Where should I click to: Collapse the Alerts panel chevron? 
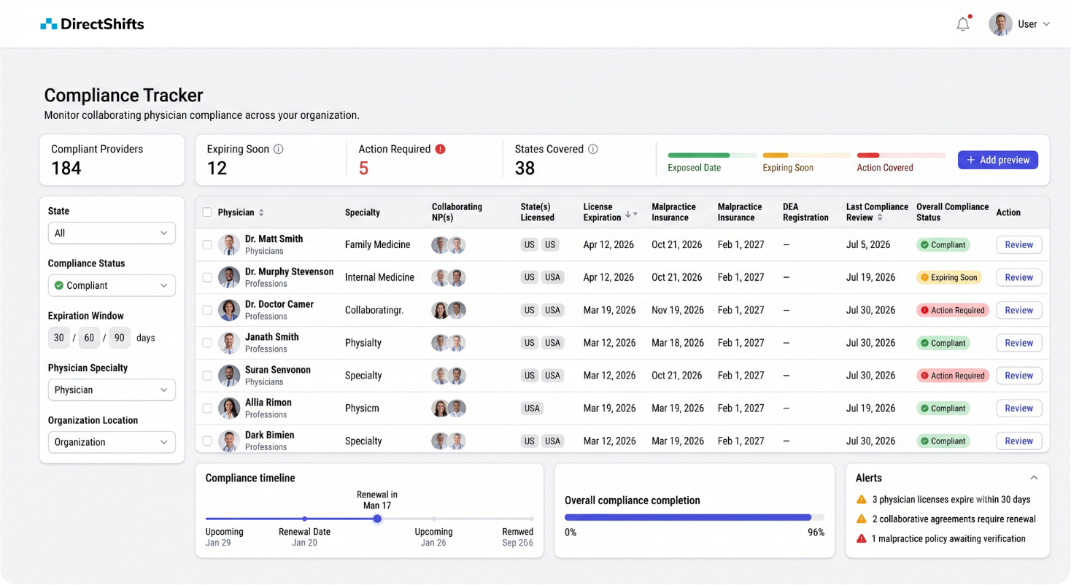[1034, 478]
